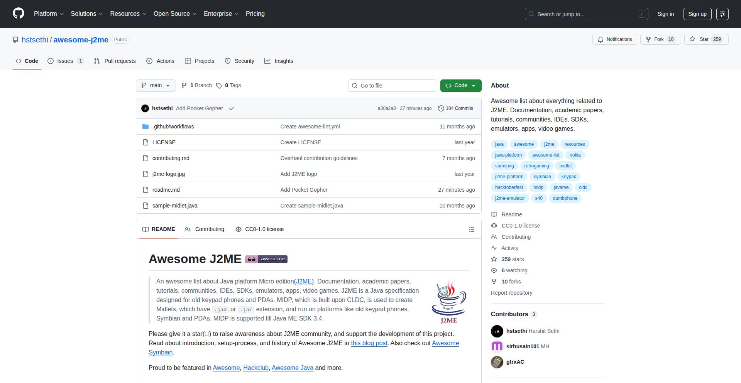Switch to the Projects tab
The width and height of the screenshot is (741, 383).
pos(200,61)
